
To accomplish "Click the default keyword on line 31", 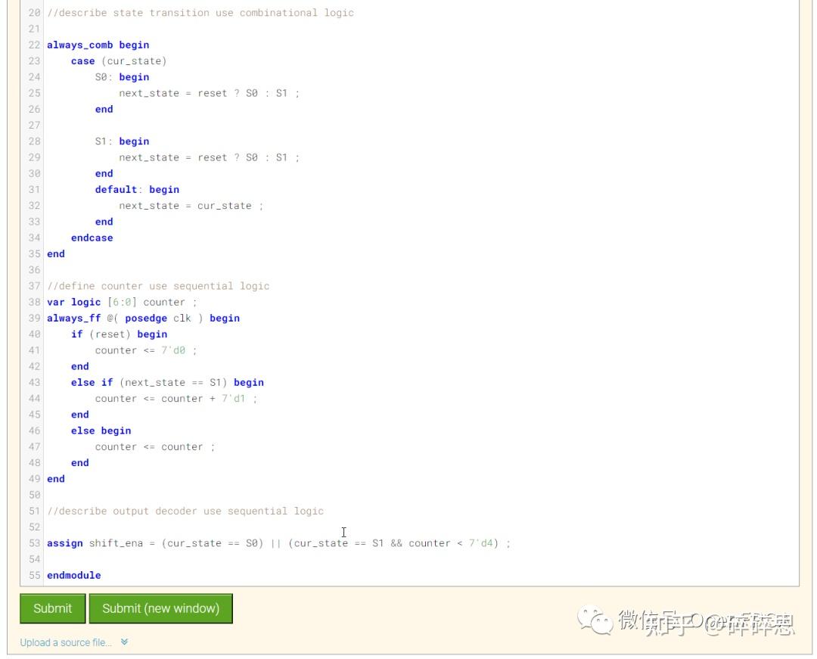I will [113, 189].
